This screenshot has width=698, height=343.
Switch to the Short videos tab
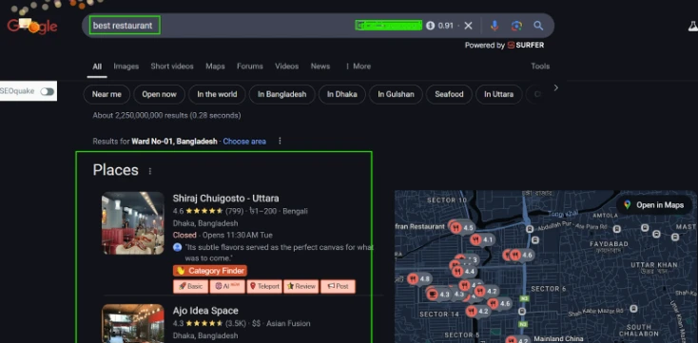tap(172, 67)
